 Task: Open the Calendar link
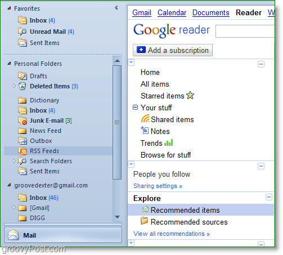pos(172,13)
